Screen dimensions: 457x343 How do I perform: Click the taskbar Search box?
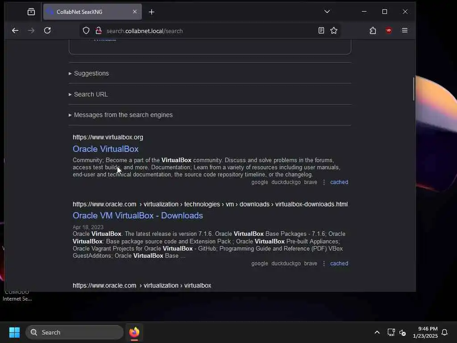click(75, 332)
